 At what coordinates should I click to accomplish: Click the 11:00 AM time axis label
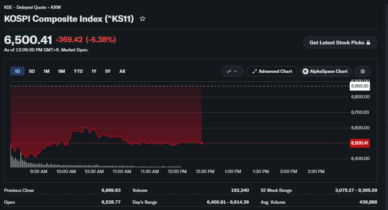pyautogui.click(x=122, y=171)
